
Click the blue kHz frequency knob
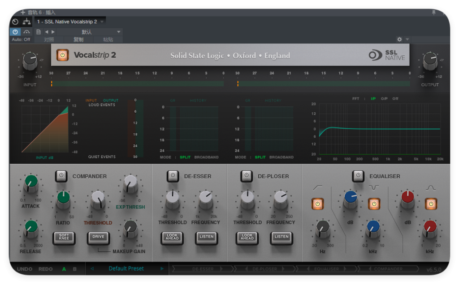click(372, 229)
